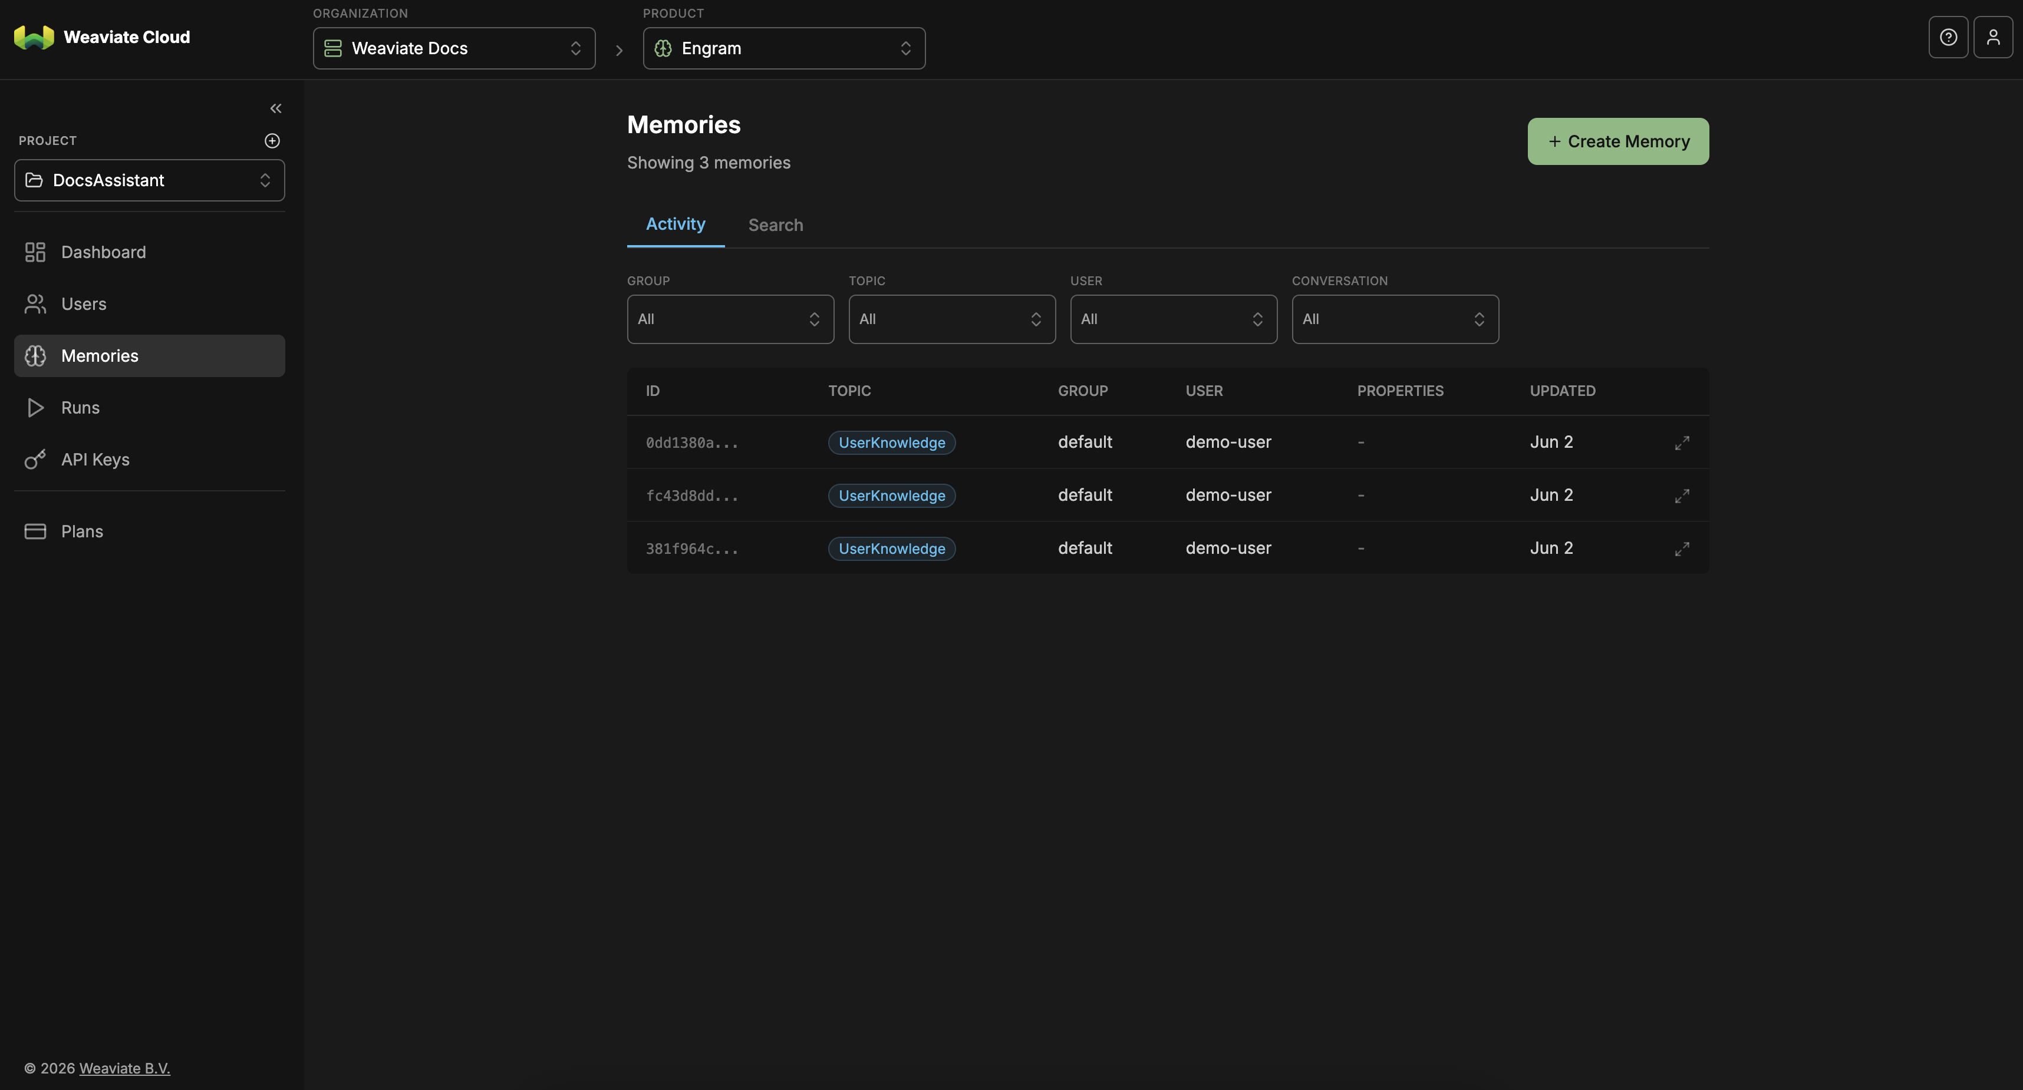Collapse the sidebar with double-chevron icon
This screenshot has height=1090, width=2023.
click(x=276, y=108)
